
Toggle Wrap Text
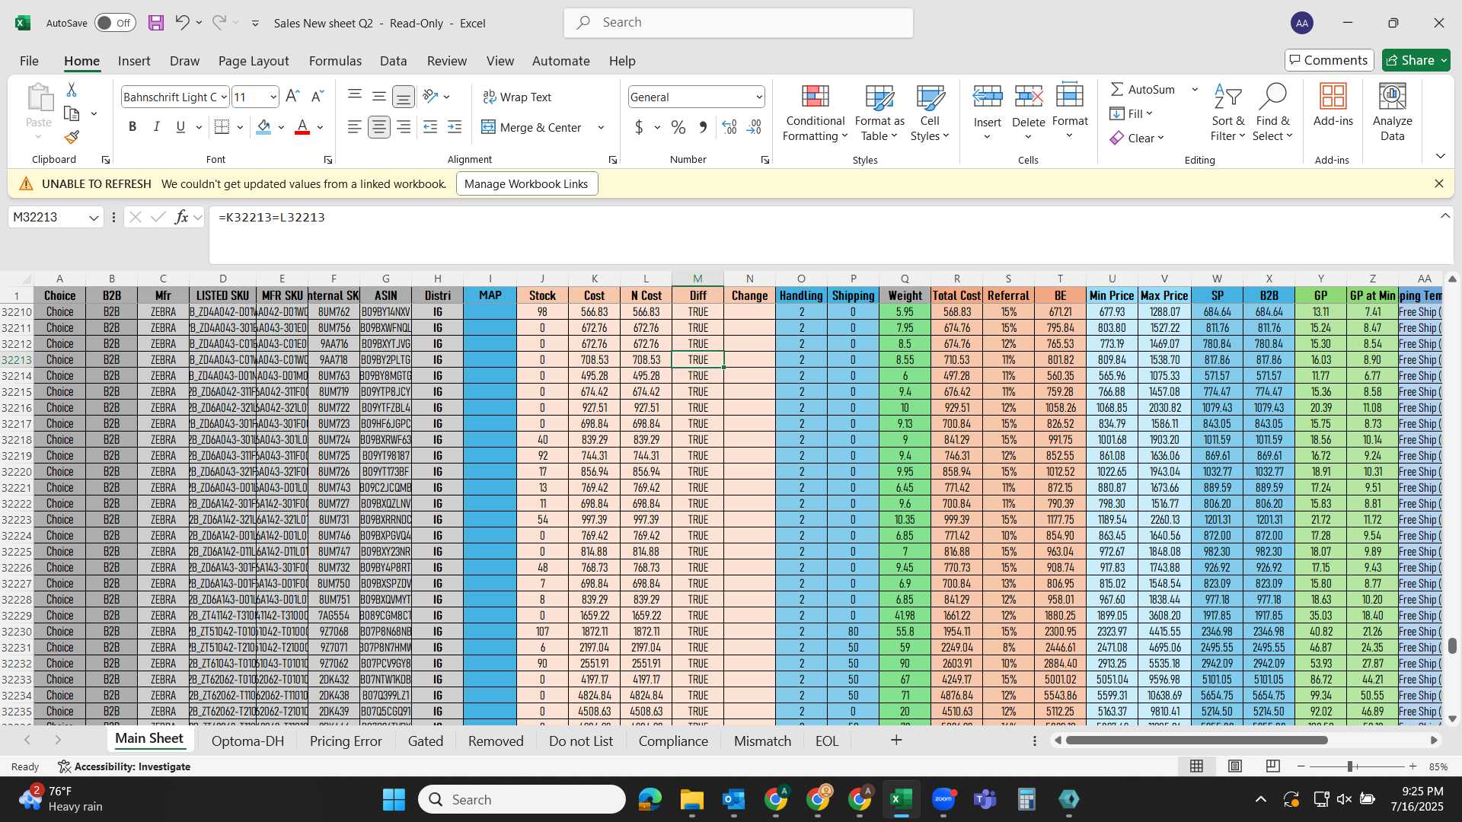[x=517, y=97]
